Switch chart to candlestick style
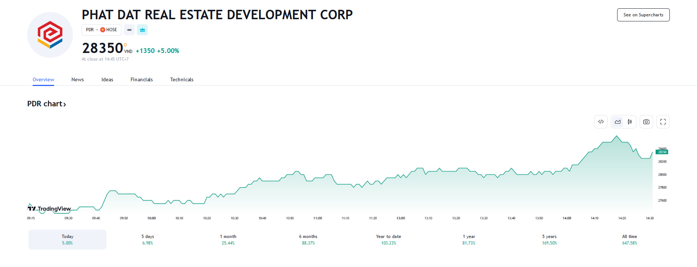The height and width of the screenshot is (267, 697). click(x=630, y=122)
